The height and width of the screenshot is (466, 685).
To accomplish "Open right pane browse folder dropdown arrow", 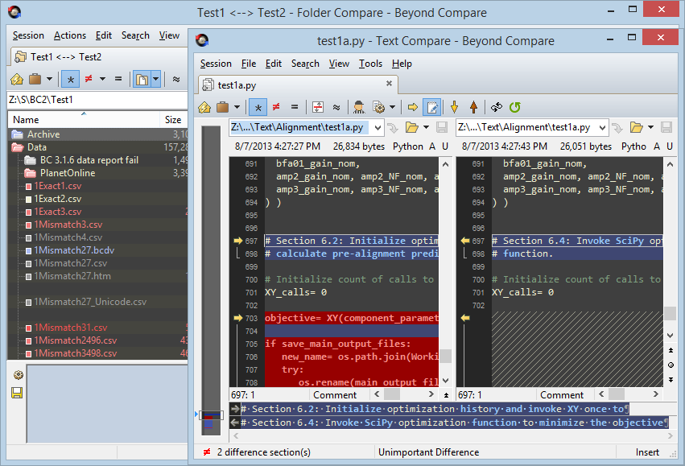I will 650,127.
